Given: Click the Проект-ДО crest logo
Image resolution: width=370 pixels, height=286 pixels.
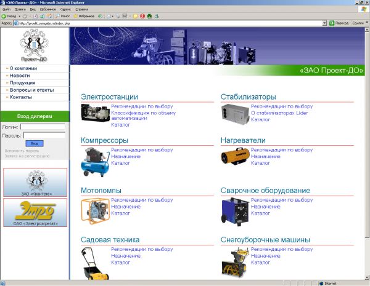Looking at the screenshot, I should pyautogui.click(x=34, y=45).
